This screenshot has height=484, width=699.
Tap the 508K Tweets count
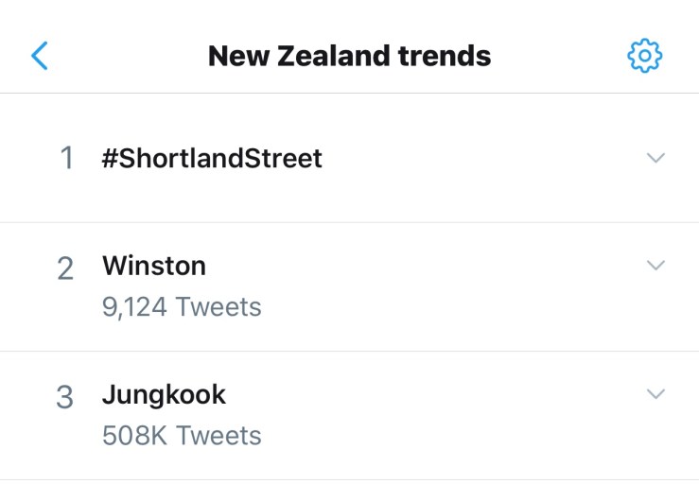click(x=182, y=436)
